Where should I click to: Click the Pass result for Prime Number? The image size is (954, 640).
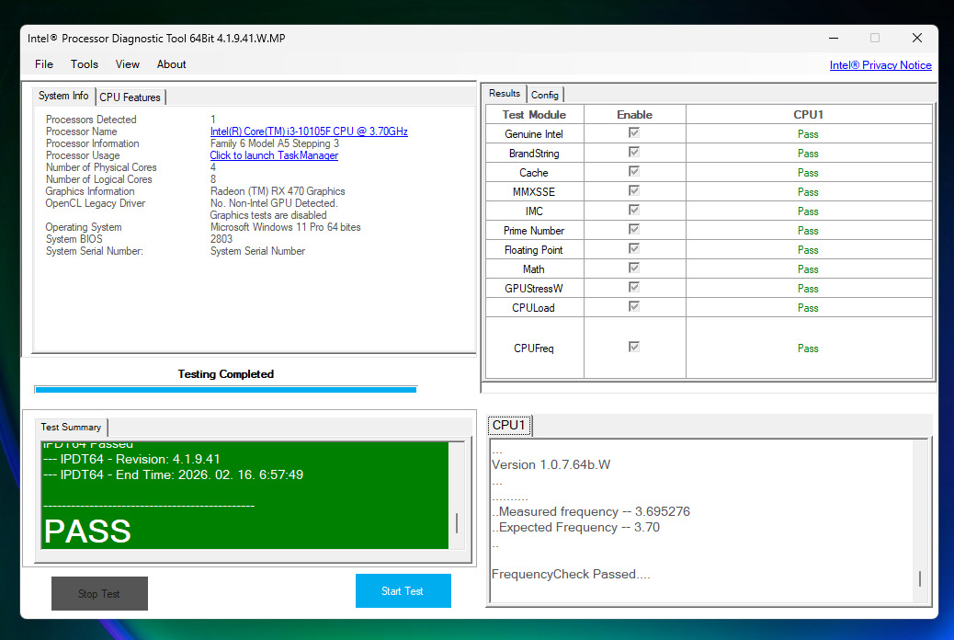[808, 231]
